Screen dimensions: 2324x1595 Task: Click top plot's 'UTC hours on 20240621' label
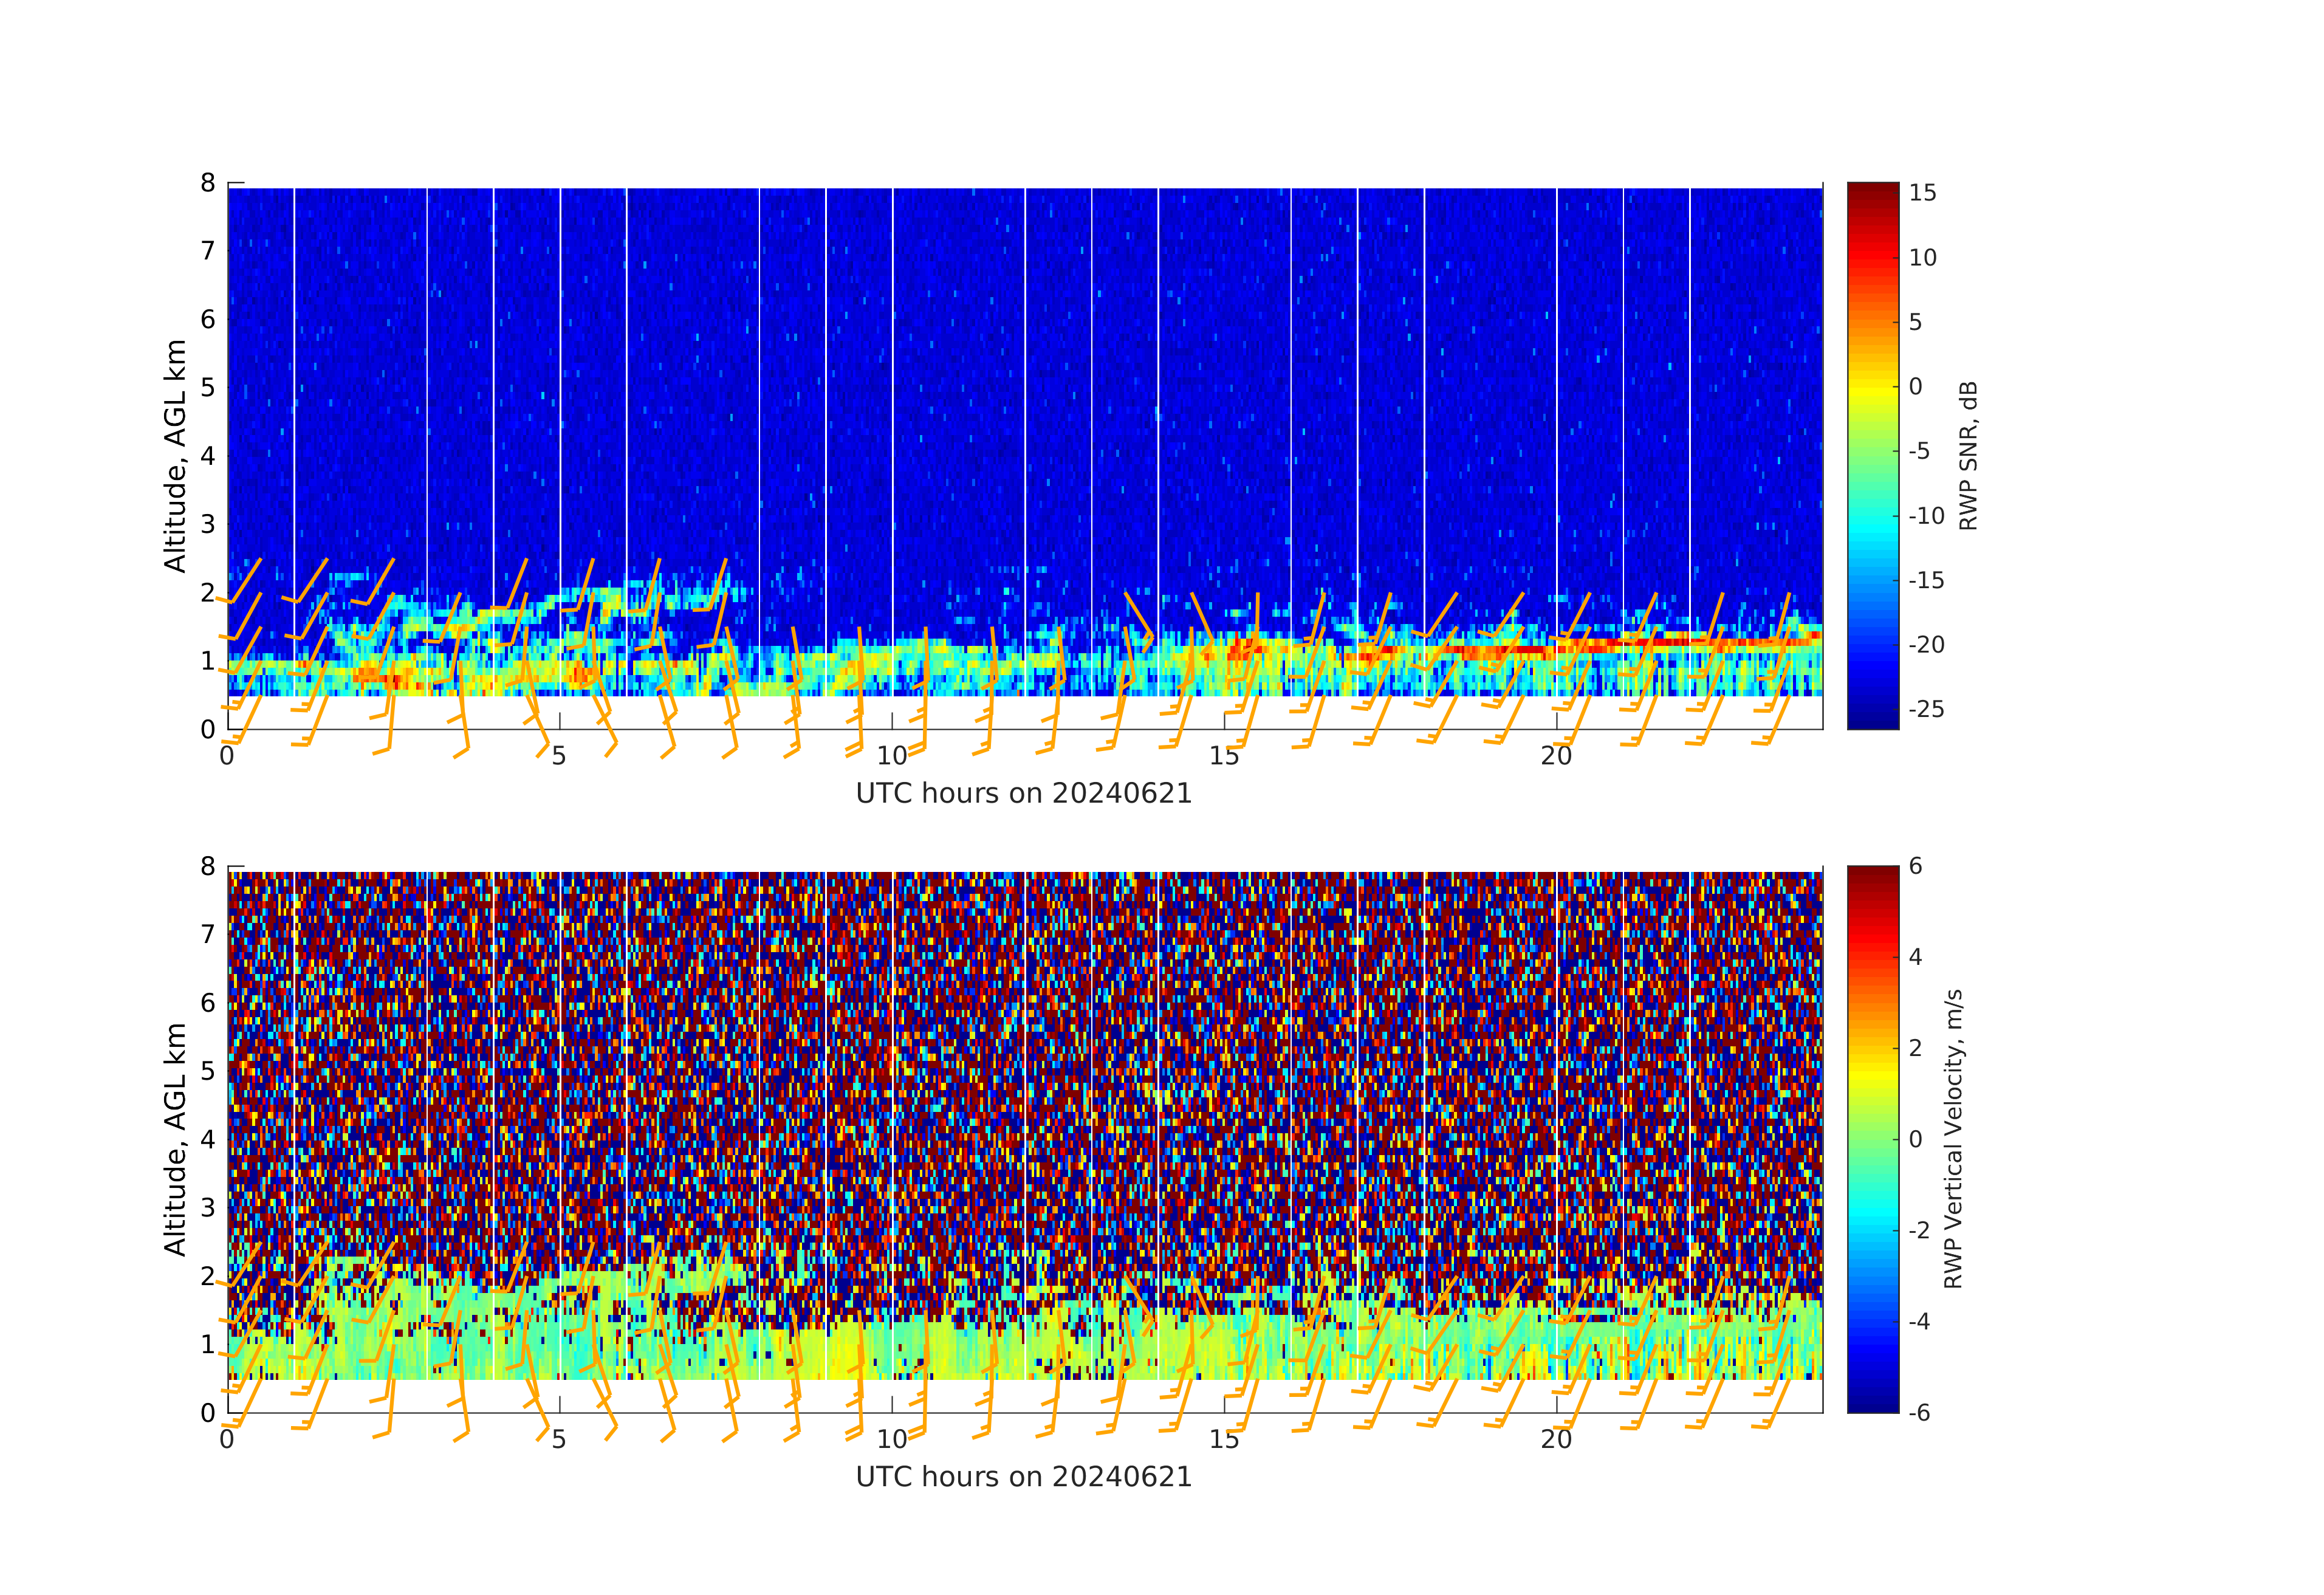click(x=1024, y=793)
